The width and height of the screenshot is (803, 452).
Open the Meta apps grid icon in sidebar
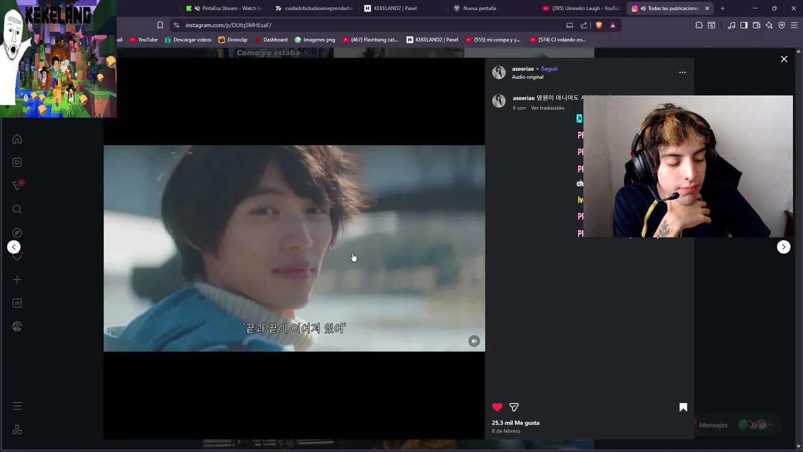pyautogui.click(x=17, y=430)
